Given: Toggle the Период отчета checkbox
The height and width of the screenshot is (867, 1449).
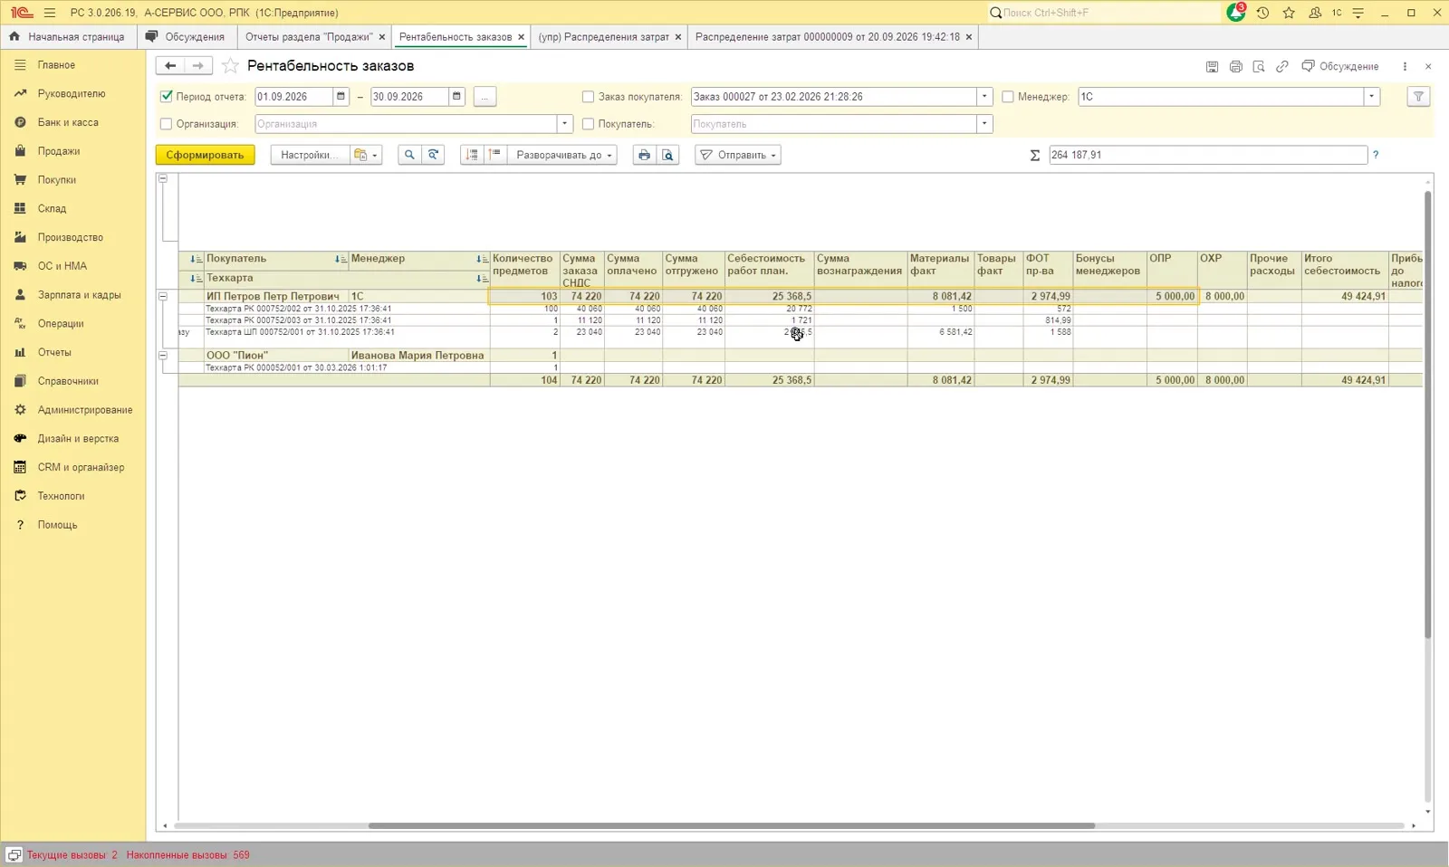Looking at the screenshot, I should 167,97.
